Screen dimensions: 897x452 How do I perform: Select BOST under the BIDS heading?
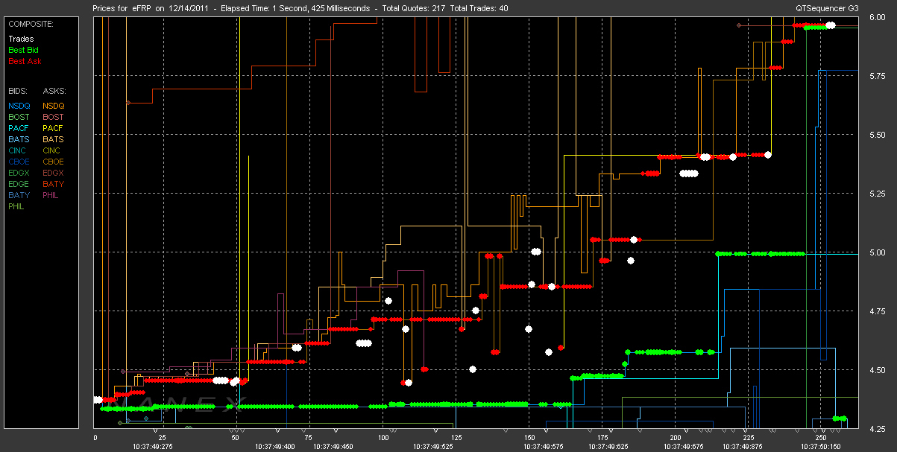click(19, 117)
